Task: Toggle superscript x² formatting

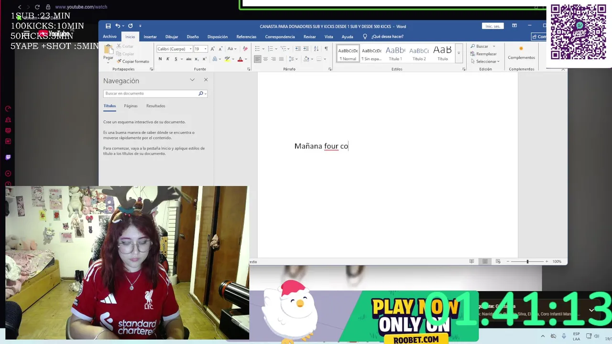Action: [204, 59]
